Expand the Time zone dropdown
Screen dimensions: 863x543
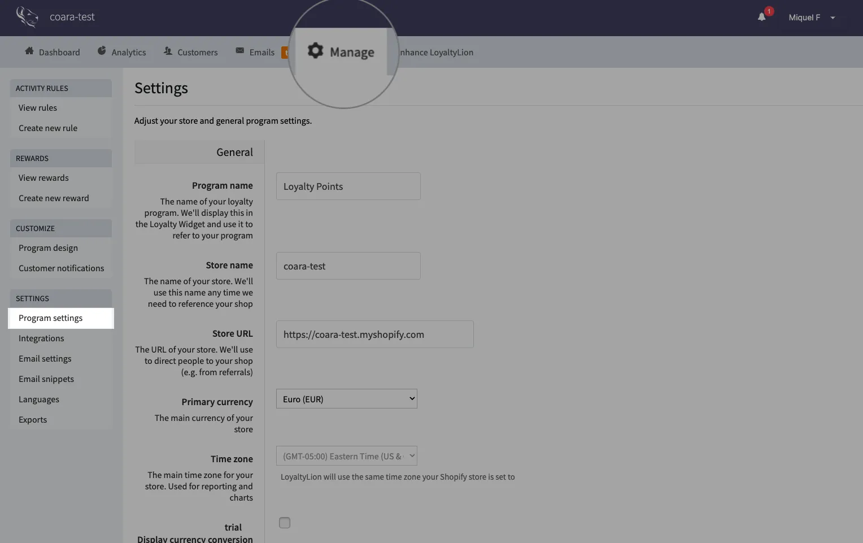(346, 456)
